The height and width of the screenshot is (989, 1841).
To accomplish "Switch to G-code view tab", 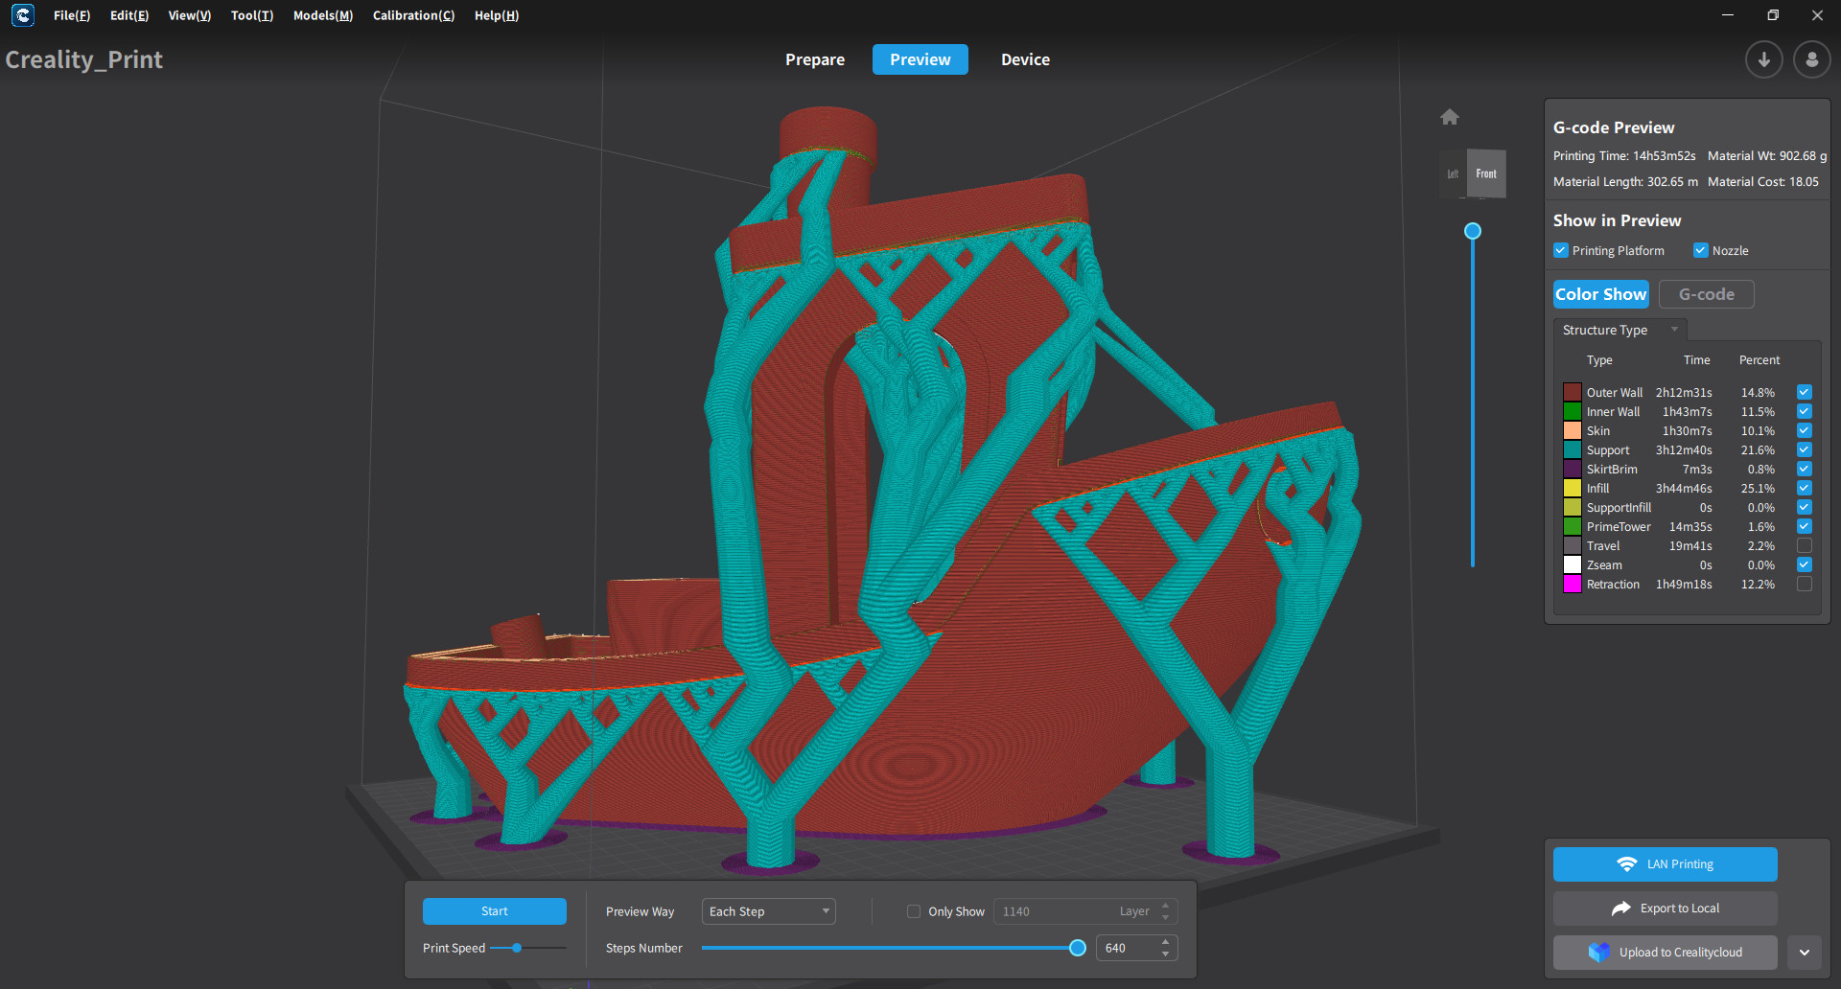I will (1707, 294).
